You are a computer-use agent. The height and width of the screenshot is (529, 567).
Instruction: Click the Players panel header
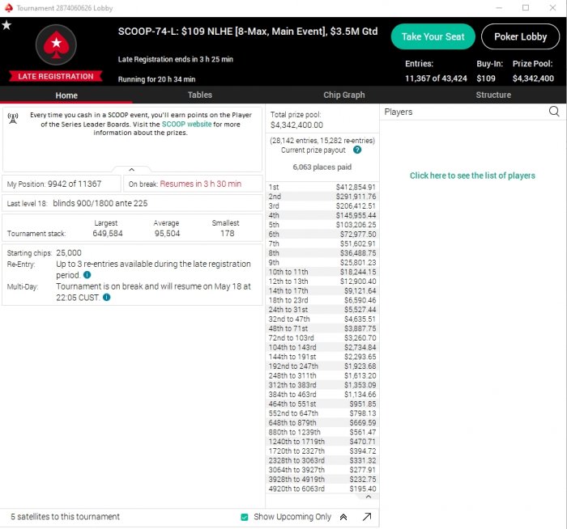coord(399,112)
